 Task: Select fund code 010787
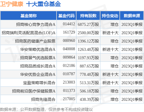(x=69, y=74)
